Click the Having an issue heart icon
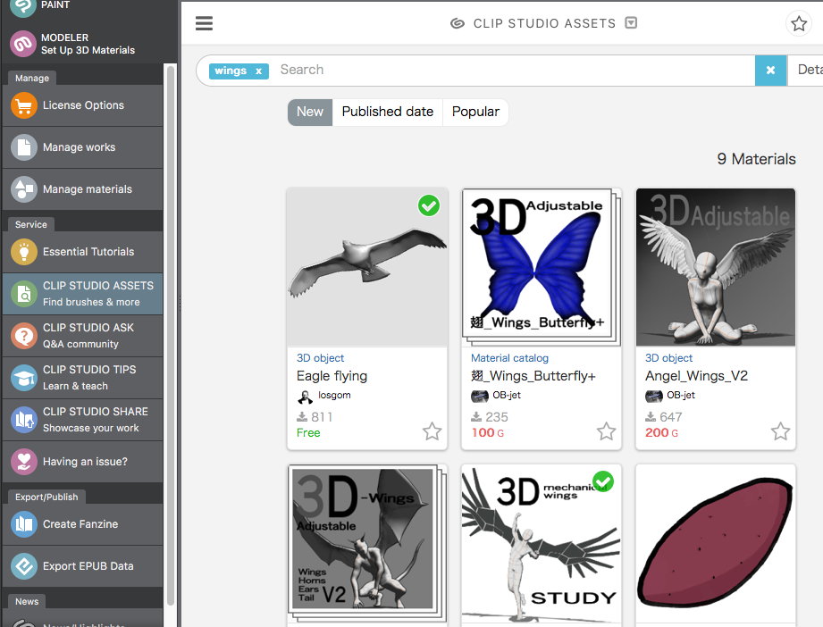Viewport: 823px width, 627px height. coord(23,462)
